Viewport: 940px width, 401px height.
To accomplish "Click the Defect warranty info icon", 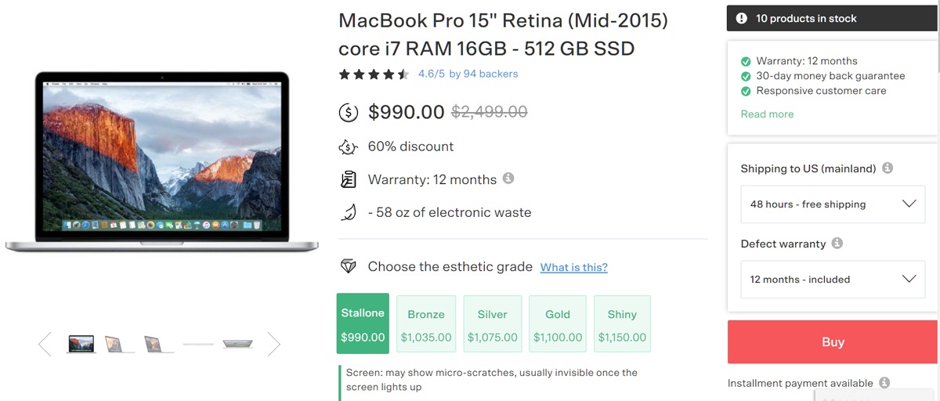I will [x=837, y=244].
